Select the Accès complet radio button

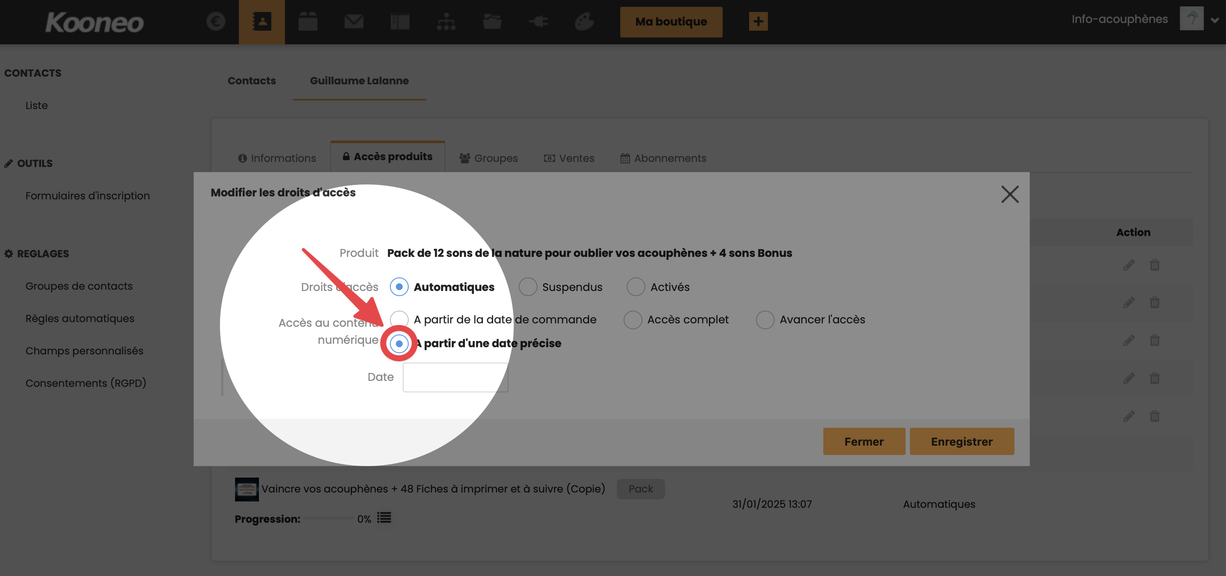(x=633, y=320)
